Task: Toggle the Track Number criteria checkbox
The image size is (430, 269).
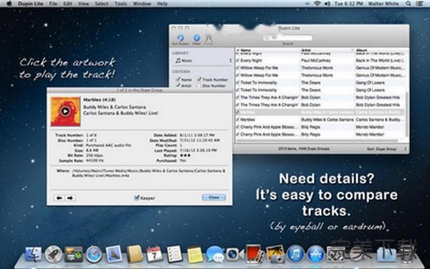Action: click(199, 80)
